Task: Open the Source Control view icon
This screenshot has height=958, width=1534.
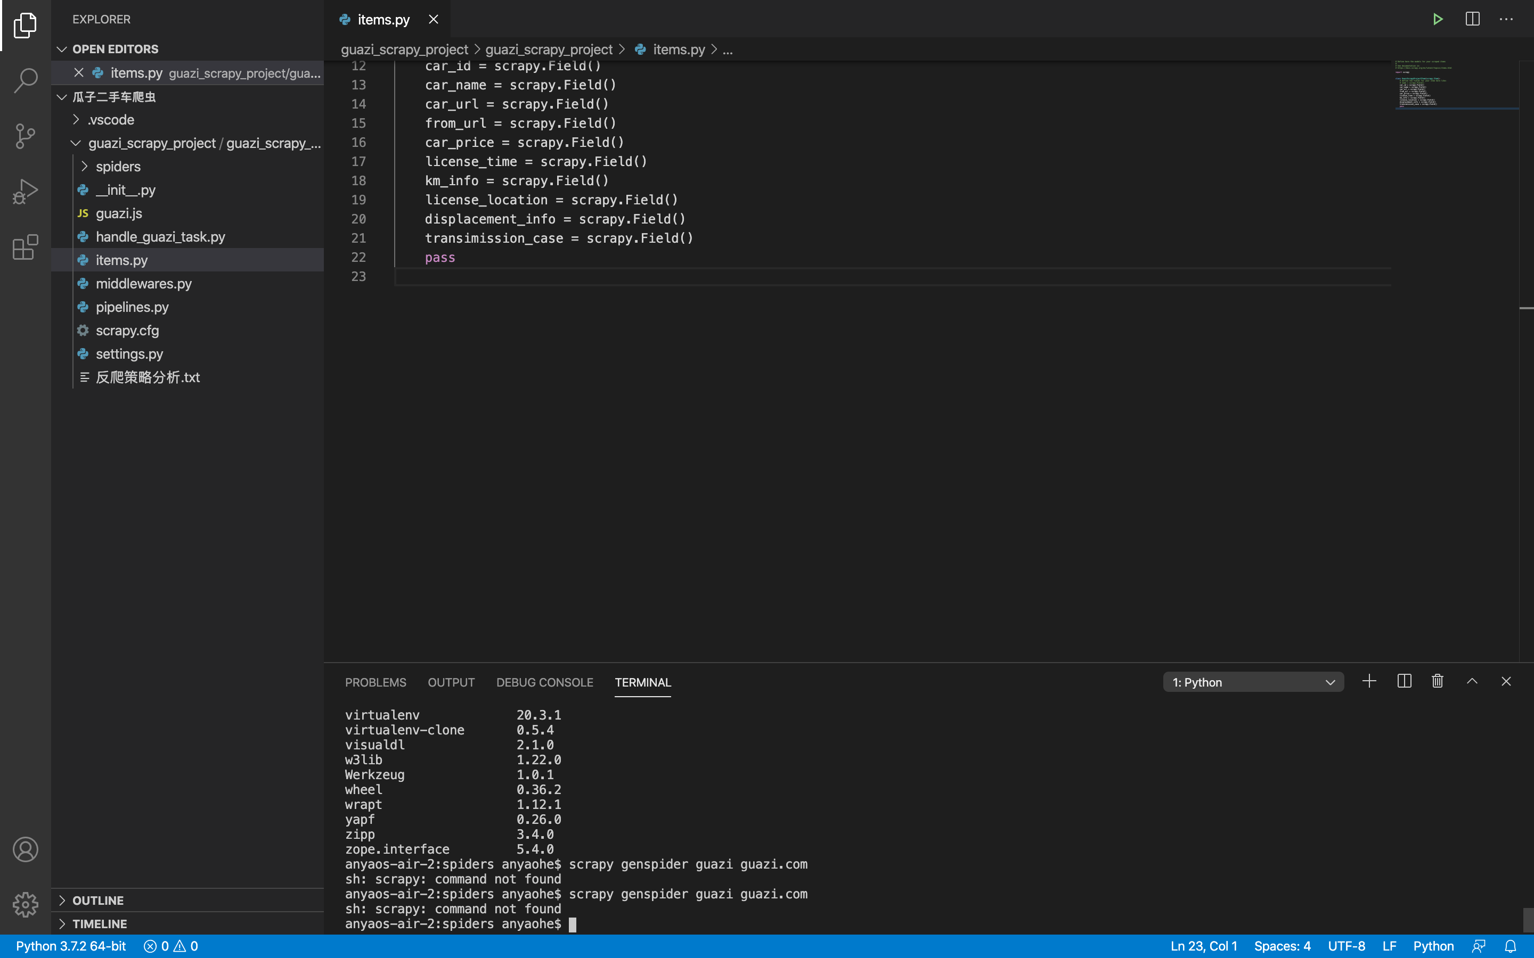Action: point(26,136)
